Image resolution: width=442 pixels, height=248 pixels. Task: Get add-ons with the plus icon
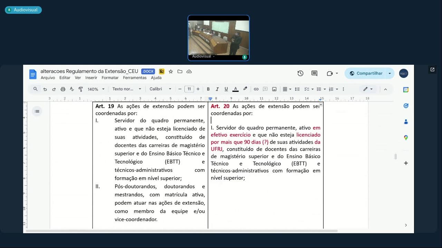pyautogui.click(x=406, y=163)
